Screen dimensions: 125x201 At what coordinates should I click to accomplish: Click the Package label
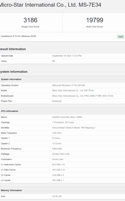[x=5, y=154]
